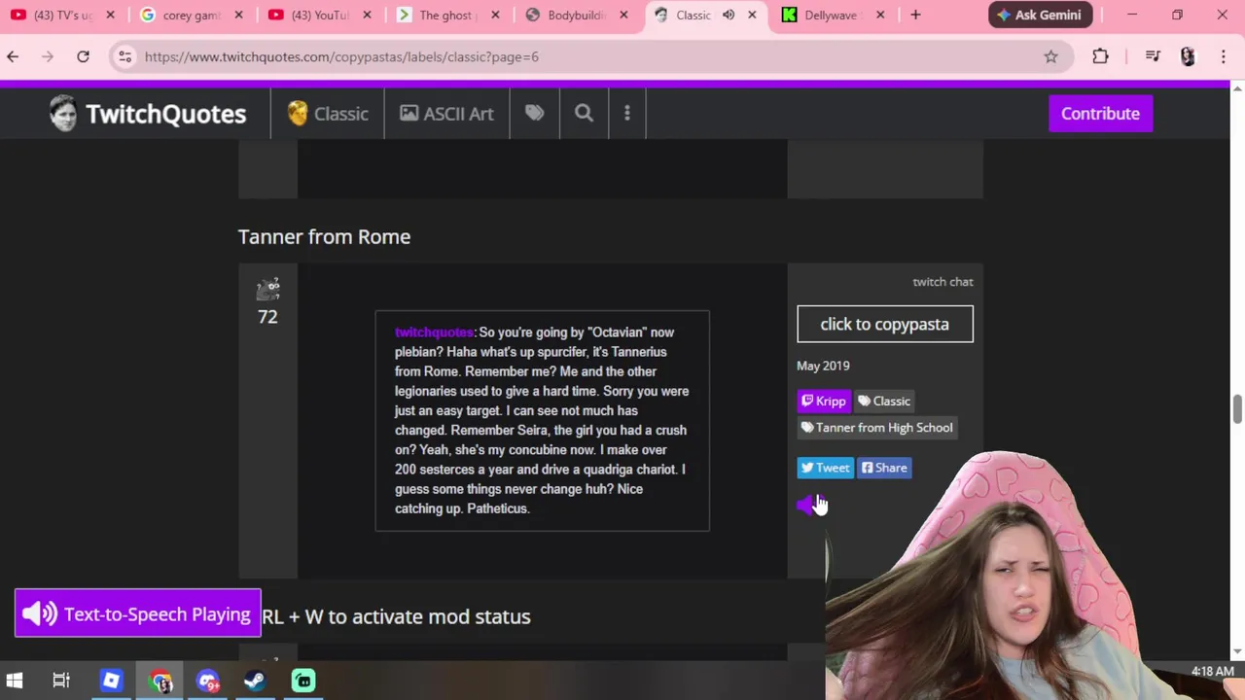This screenshot has width=1245, height=700.
Task: Share the quote via Tweet button
Action: 825,468
